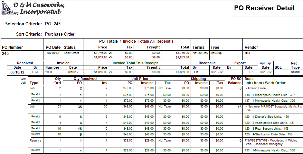Select the DSI vendor name

[x=248, y=53]
